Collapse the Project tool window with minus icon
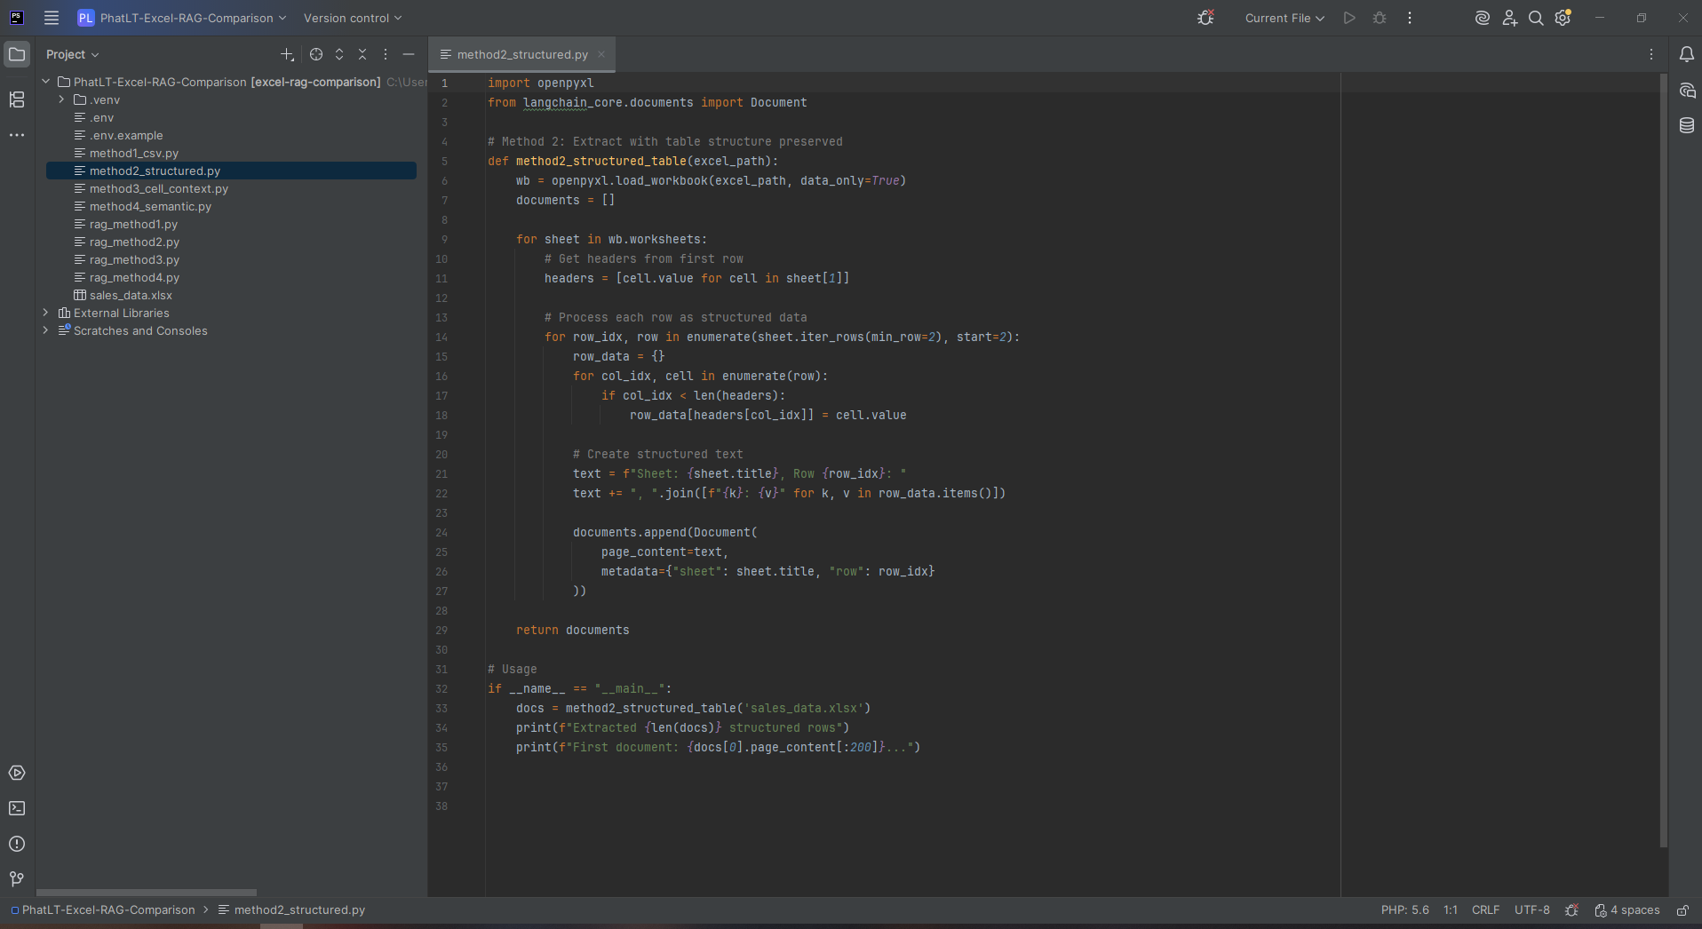This screenshot has height=929, width=1702. pos(408,54)
